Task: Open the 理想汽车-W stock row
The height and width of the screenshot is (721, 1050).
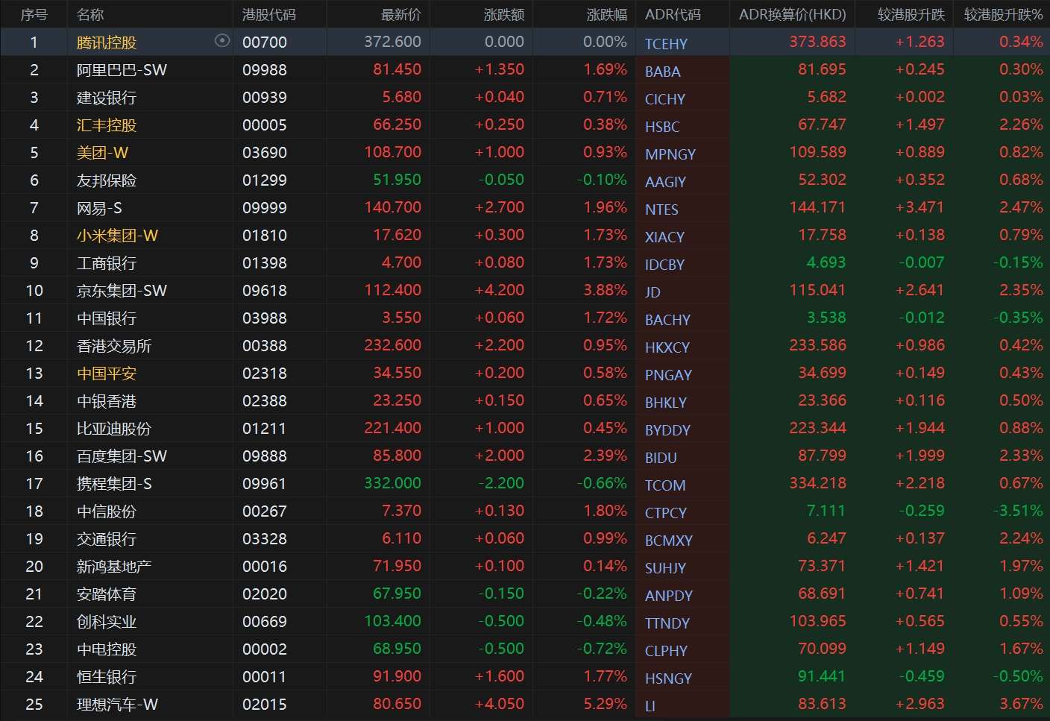Action: [117, 705]
